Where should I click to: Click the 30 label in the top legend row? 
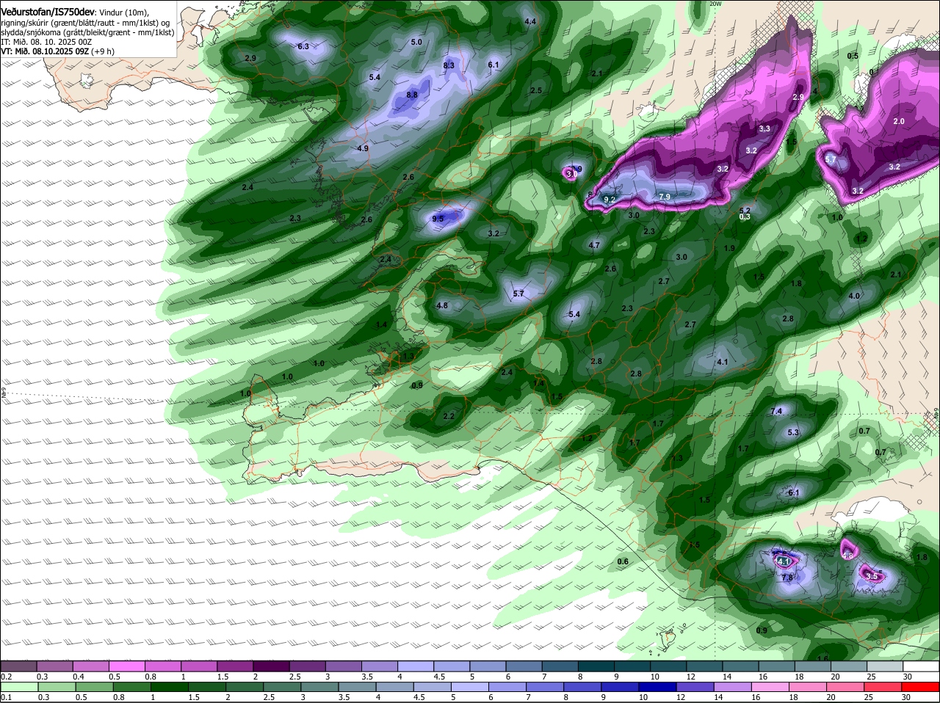(x=908, y=677)
